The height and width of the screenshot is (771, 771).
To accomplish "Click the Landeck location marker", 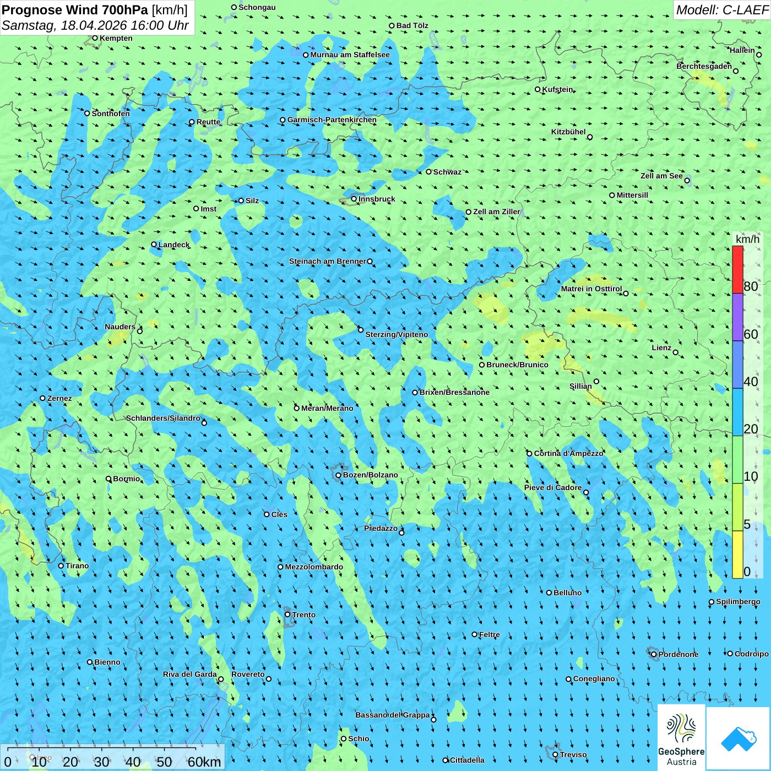I will pos(154,245).
